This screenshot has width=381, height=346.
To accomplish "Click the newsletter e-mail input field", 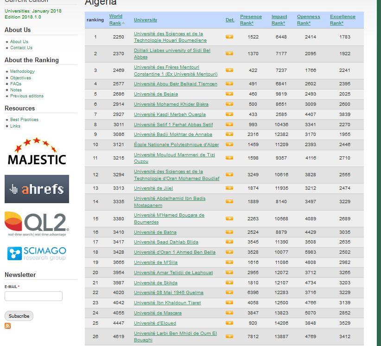I will pyautogui.click(x=33, y=296).
